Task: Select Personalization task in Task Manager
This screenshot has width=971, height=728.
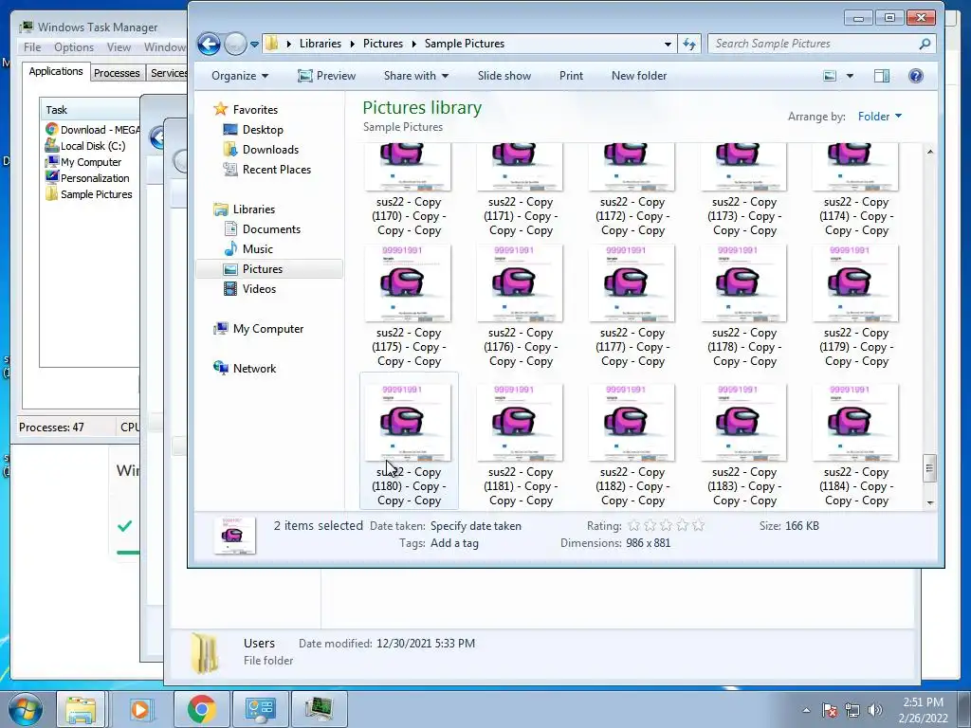Action: pos(87,178)
